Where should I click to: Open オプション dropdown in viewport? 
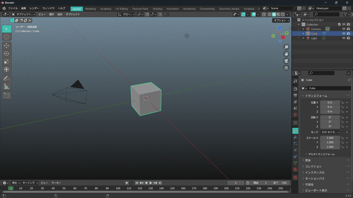tap(281, 20)
